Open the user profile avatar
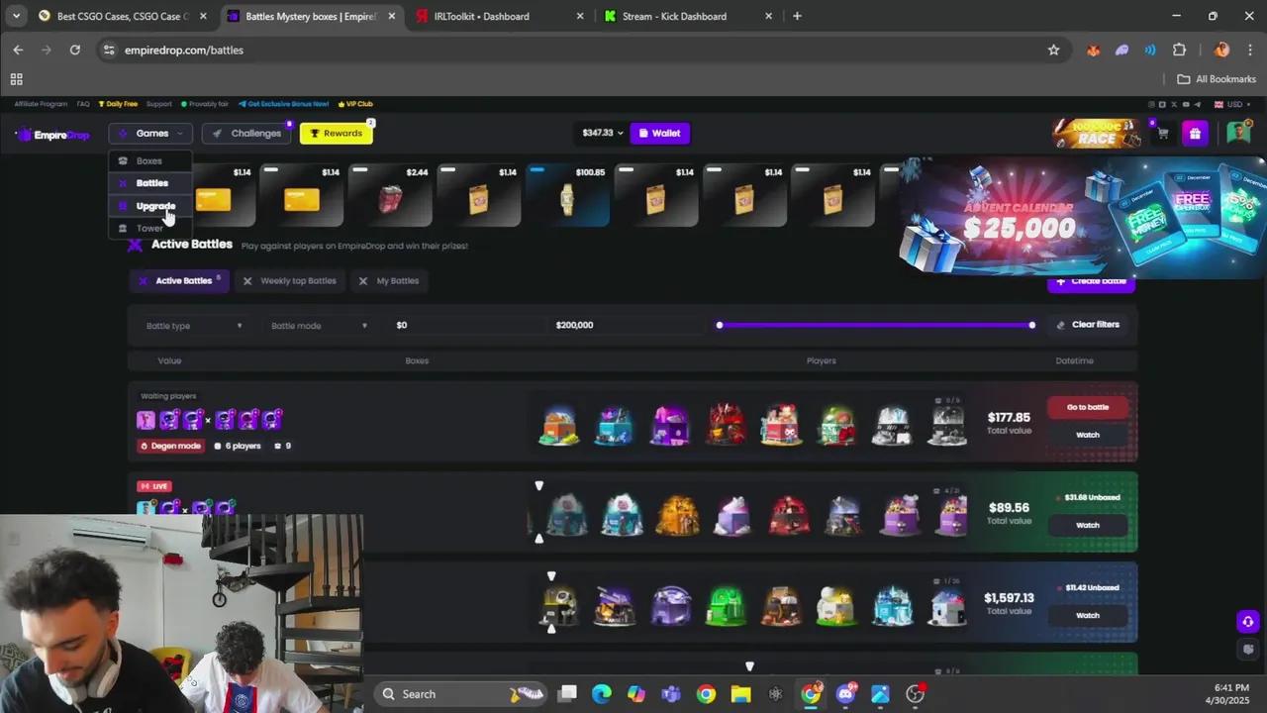1267x713 pixels. pos(1238,133)
